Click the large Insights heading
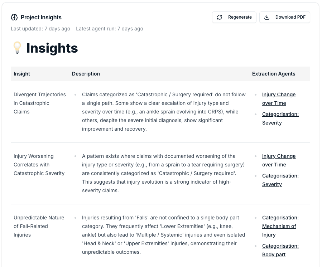 [x=52, y=48]
